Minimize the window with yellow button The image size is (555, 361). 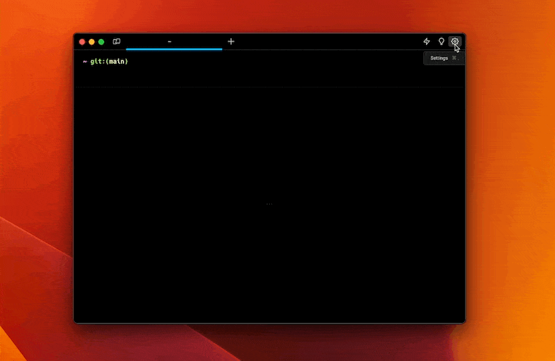(x=92, y=42)
